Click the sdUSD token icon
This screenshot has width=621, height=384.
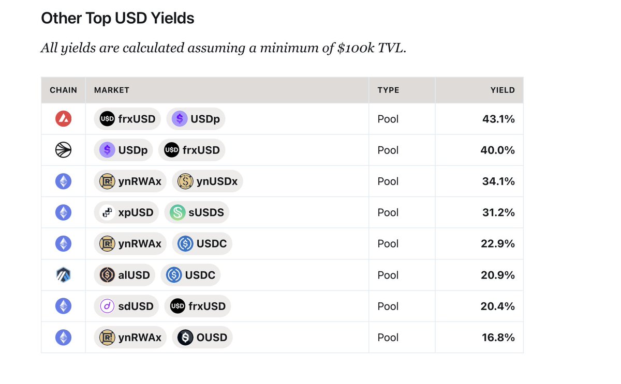(x=108, y=306)
